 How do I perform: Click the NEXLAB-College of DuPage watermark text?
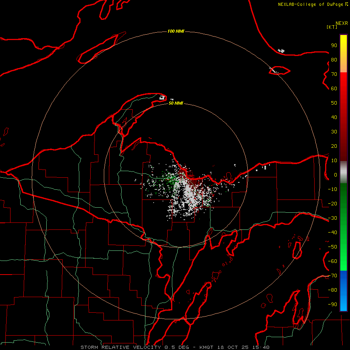point(313,4)
